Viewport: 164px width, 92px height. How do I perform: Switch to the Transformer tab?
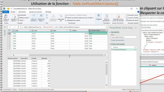coord(22,12)
